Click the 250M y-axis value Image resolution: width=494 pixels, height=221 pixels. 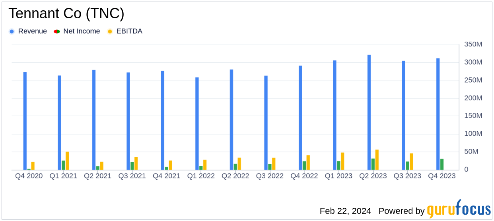473,80
